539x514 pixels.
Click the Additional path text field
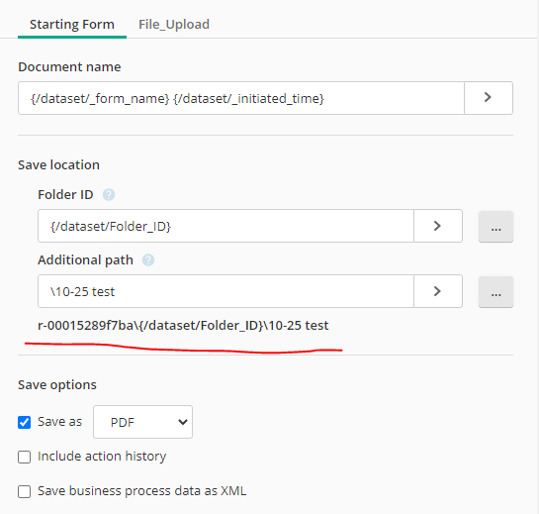tap(225, 291)
